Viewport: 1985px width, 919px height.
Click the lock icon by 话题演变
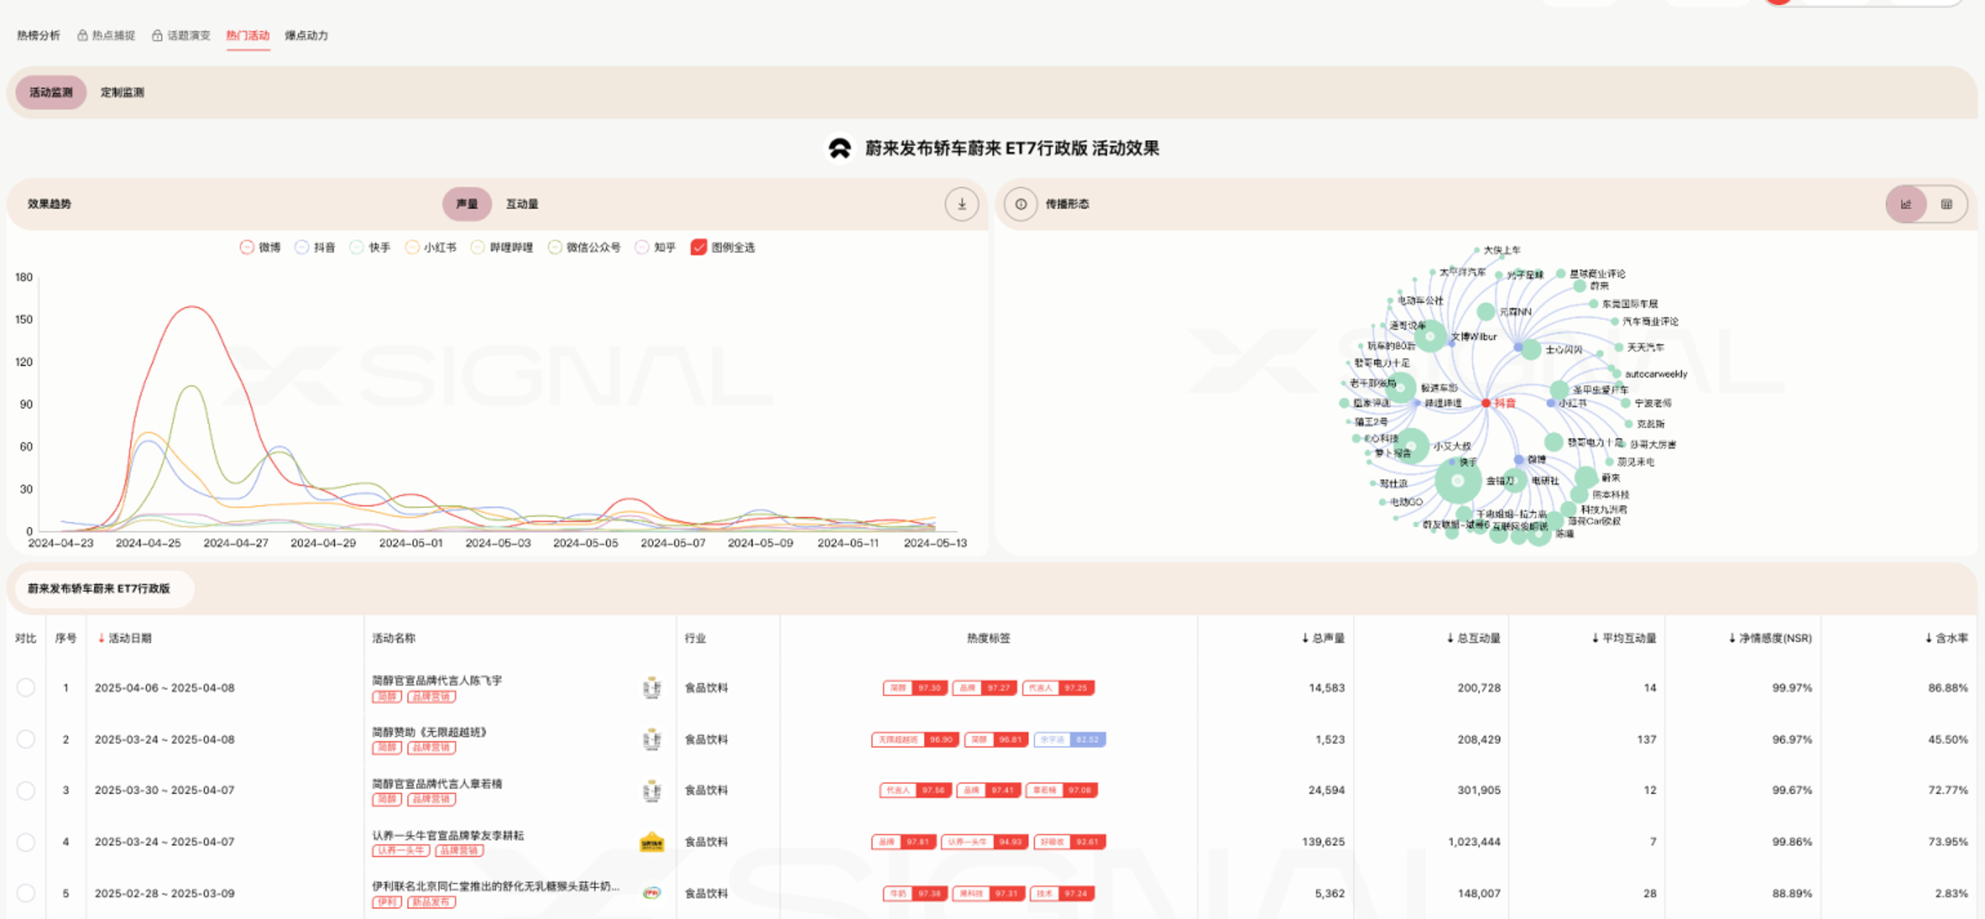[x=157, y=36]
